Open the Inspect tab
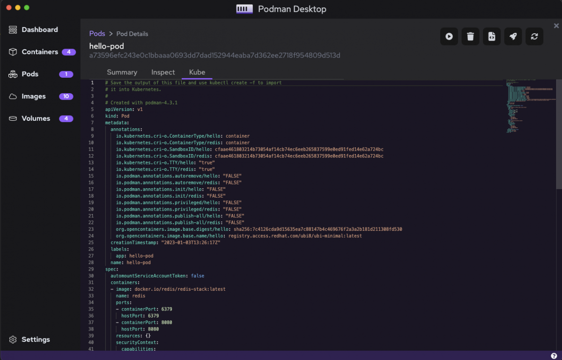Screen dimensions: 562x360 pos(163,72)
